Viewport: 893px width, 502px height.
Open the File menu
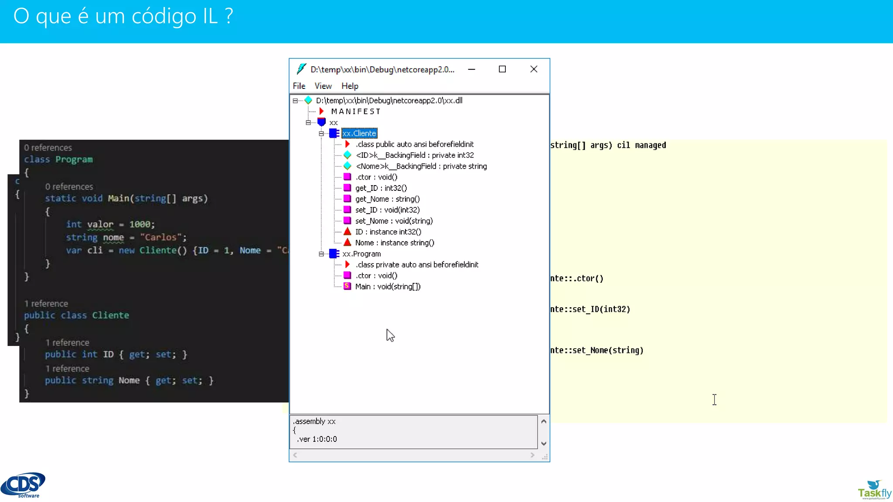[299, 86]
